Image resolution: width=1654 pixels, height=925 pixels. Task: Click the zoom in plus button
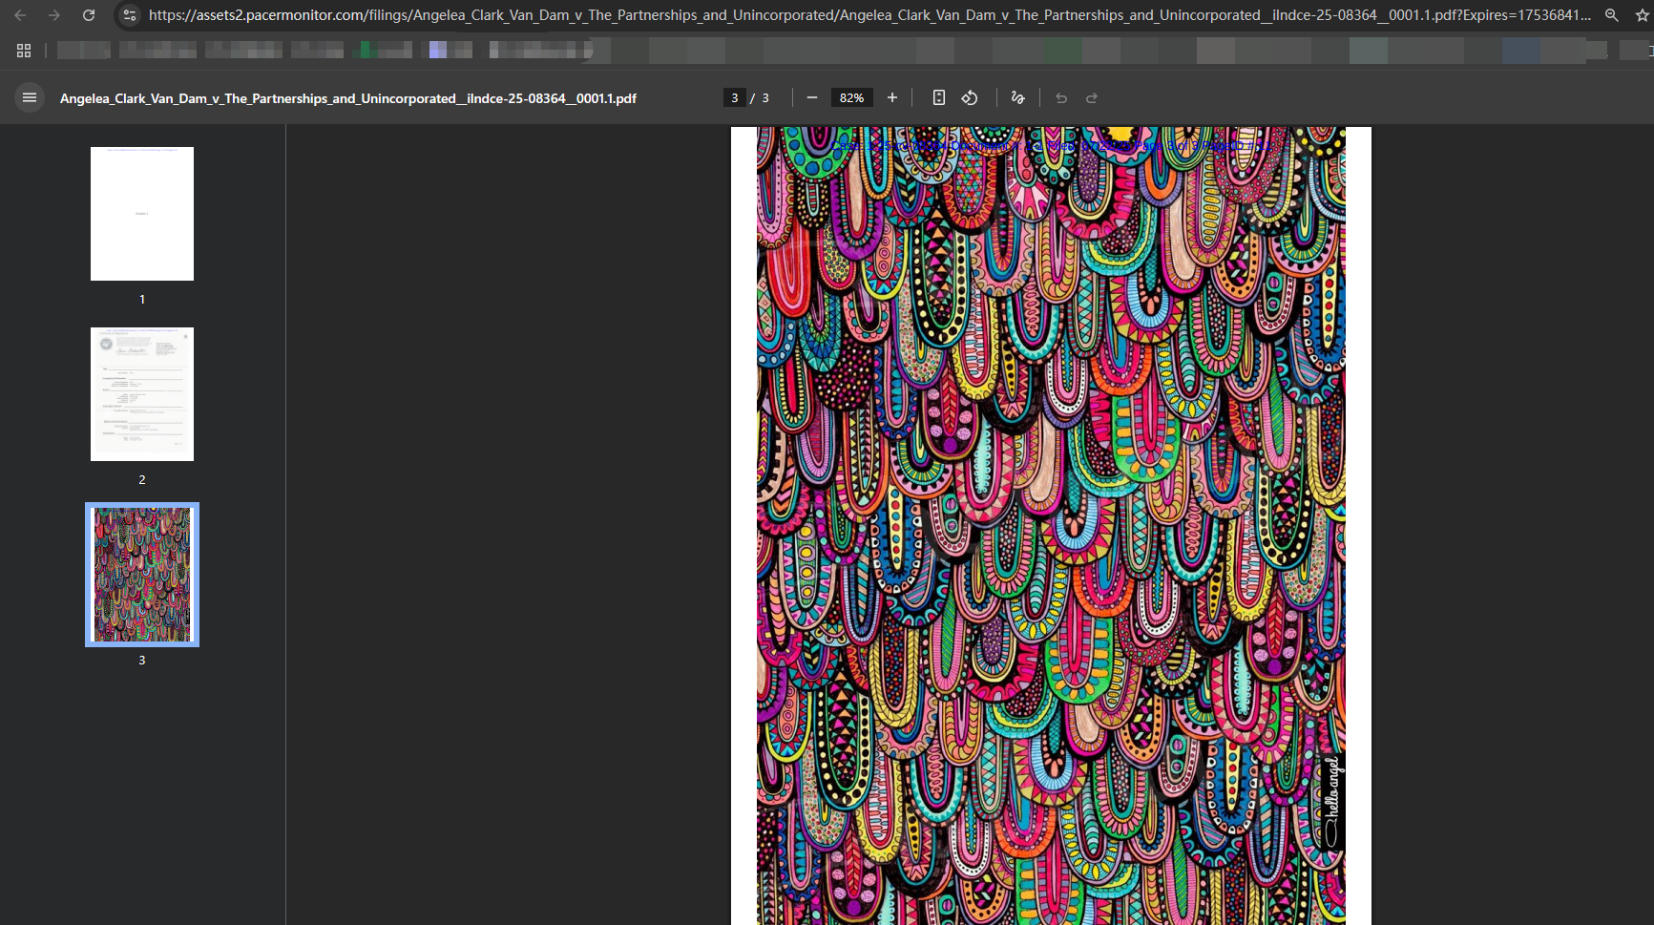891,97
